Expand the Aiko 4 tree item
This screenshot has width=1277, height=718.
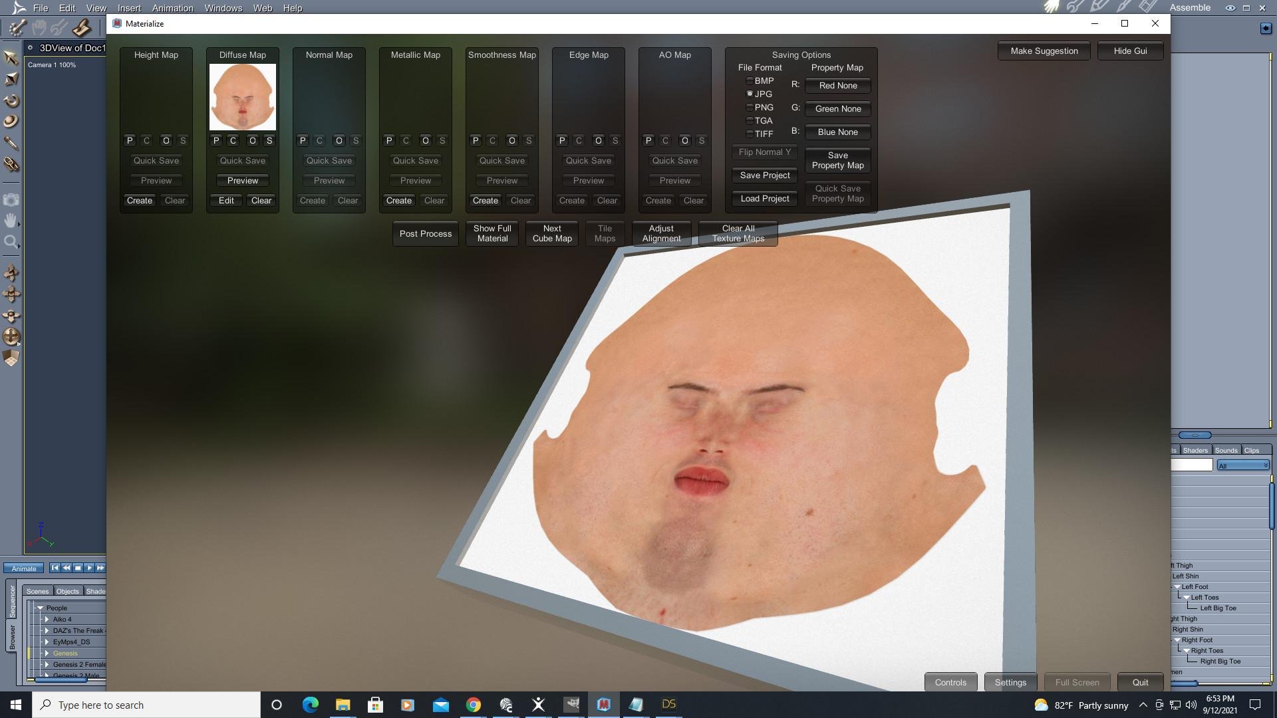[47, 619]
